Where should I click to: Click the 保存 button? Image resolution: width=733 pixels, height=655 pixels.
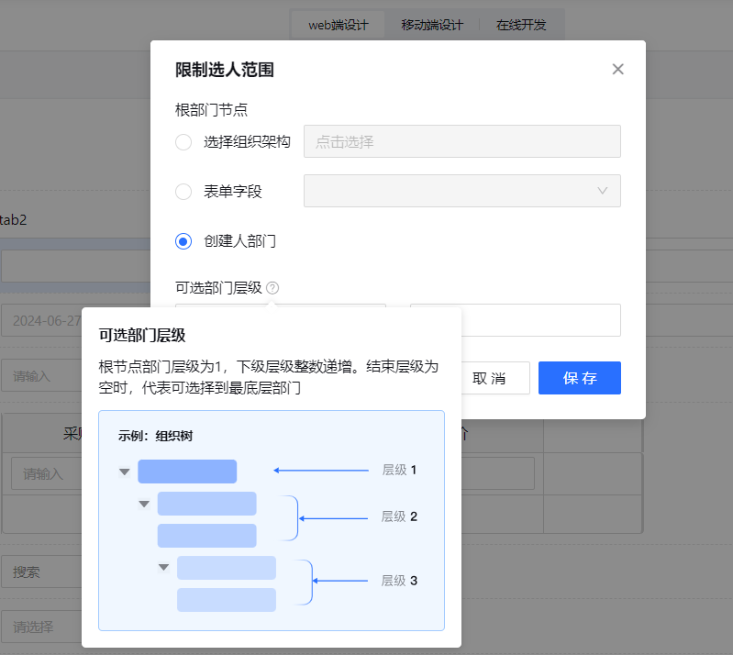580,378
